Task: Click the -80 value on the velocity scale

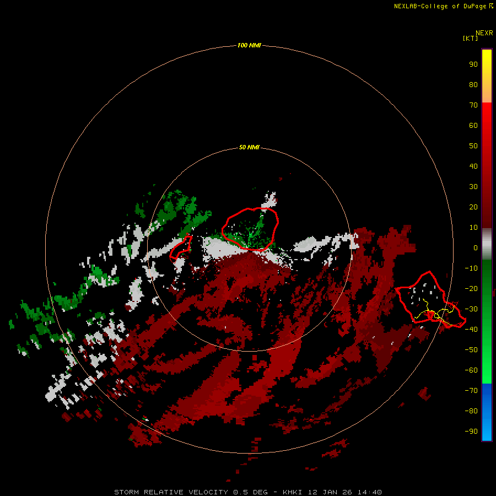Action: (x=471, y=411)
